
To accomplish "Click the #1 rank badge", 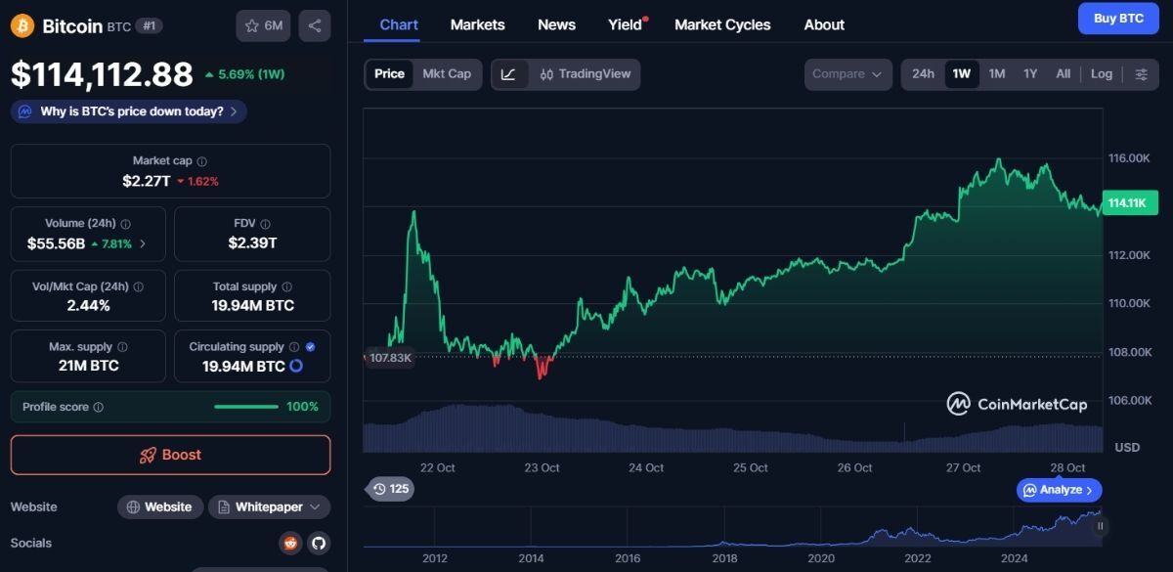I will [150, 25].
